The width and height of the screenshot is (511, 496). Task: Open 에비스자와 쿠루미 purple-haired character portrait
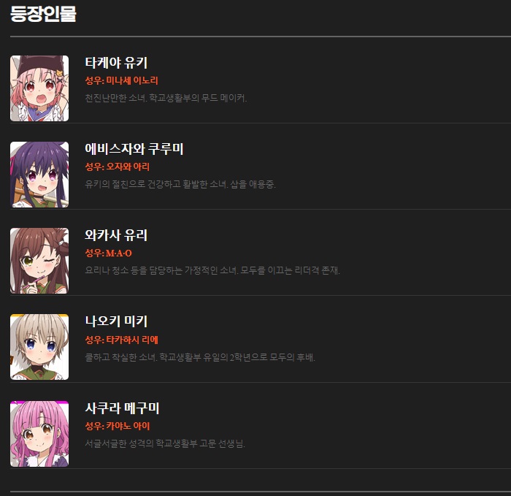[39, 175]
